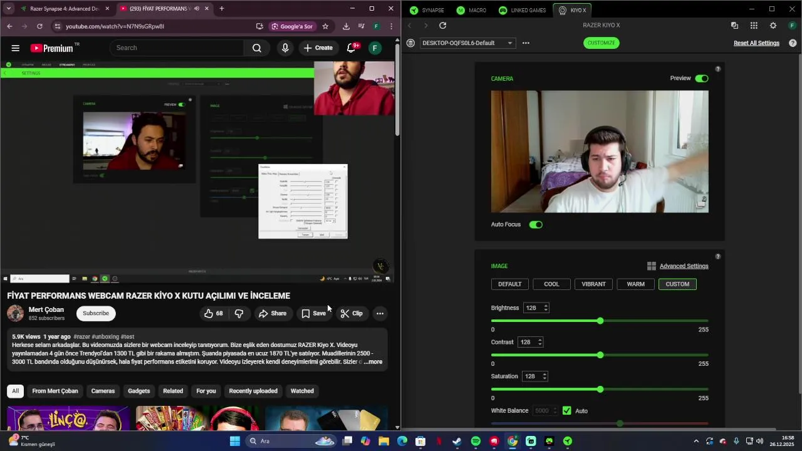Apply the Warm image preset
802x451 pixels.
[x=635, y=284]
